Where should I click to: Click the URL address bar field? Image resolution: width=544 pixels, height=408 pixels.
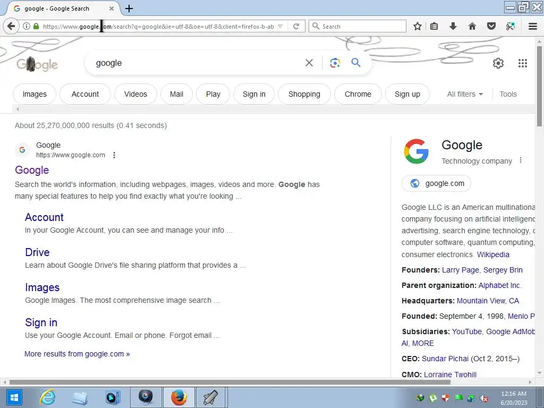158,27
